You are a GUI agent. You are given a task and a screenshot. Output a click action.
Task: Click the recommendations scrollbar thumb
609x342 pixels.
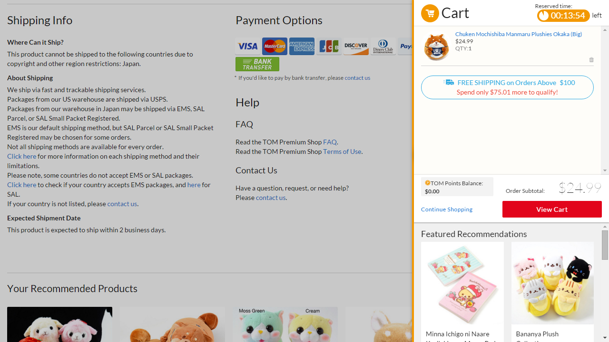point(605,246)
